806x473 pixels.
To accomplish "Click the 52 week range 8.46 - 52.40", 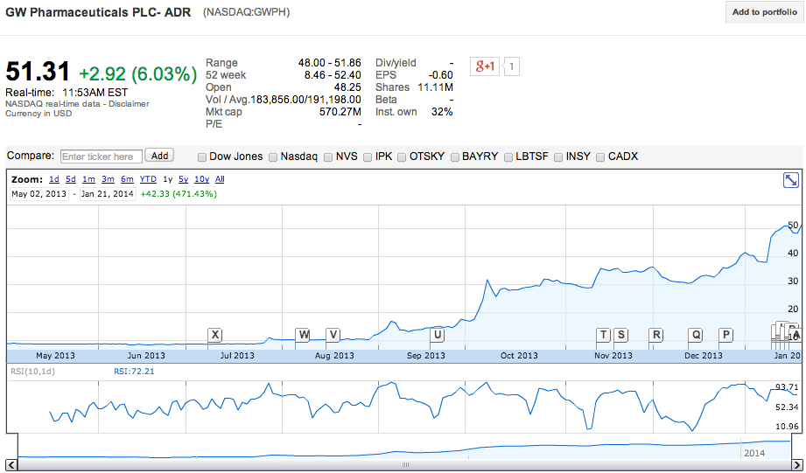I will (333, 75).
